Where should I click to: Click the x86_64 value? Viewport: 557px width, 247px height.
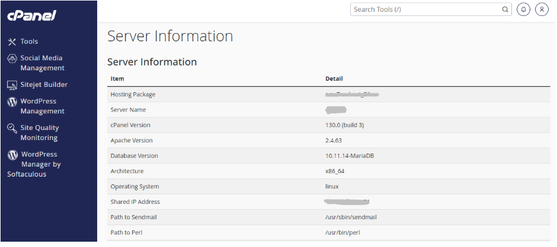[x=335, y=171]
